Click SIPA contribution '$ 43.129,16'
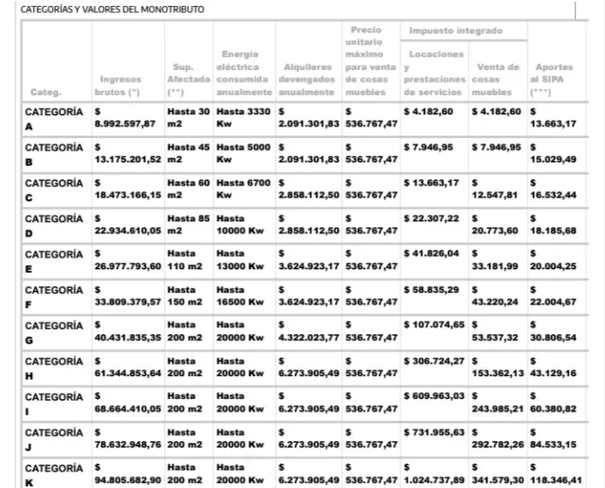The image size is (605, 488). [553, 367]
